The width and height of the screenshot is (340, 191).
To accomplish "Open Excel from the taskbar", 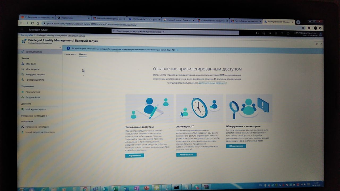I will click(x=115, y=189).
